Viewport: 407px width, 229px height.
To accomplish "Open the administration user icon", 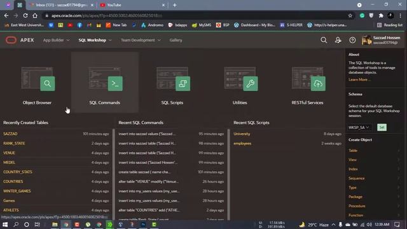I will click(338, 40).
